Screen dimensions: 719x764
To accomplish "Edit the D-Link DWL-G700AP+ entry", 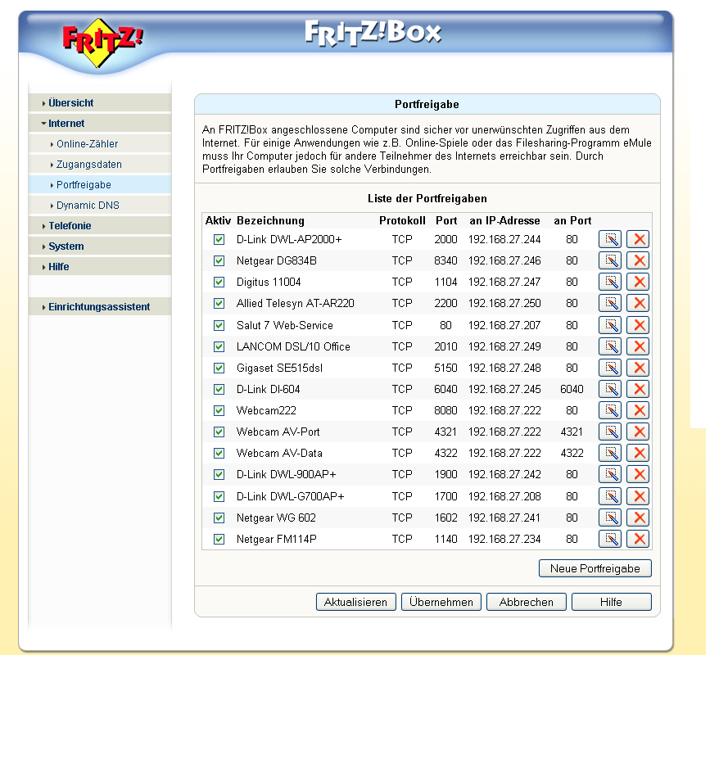I will click(610, 496).
